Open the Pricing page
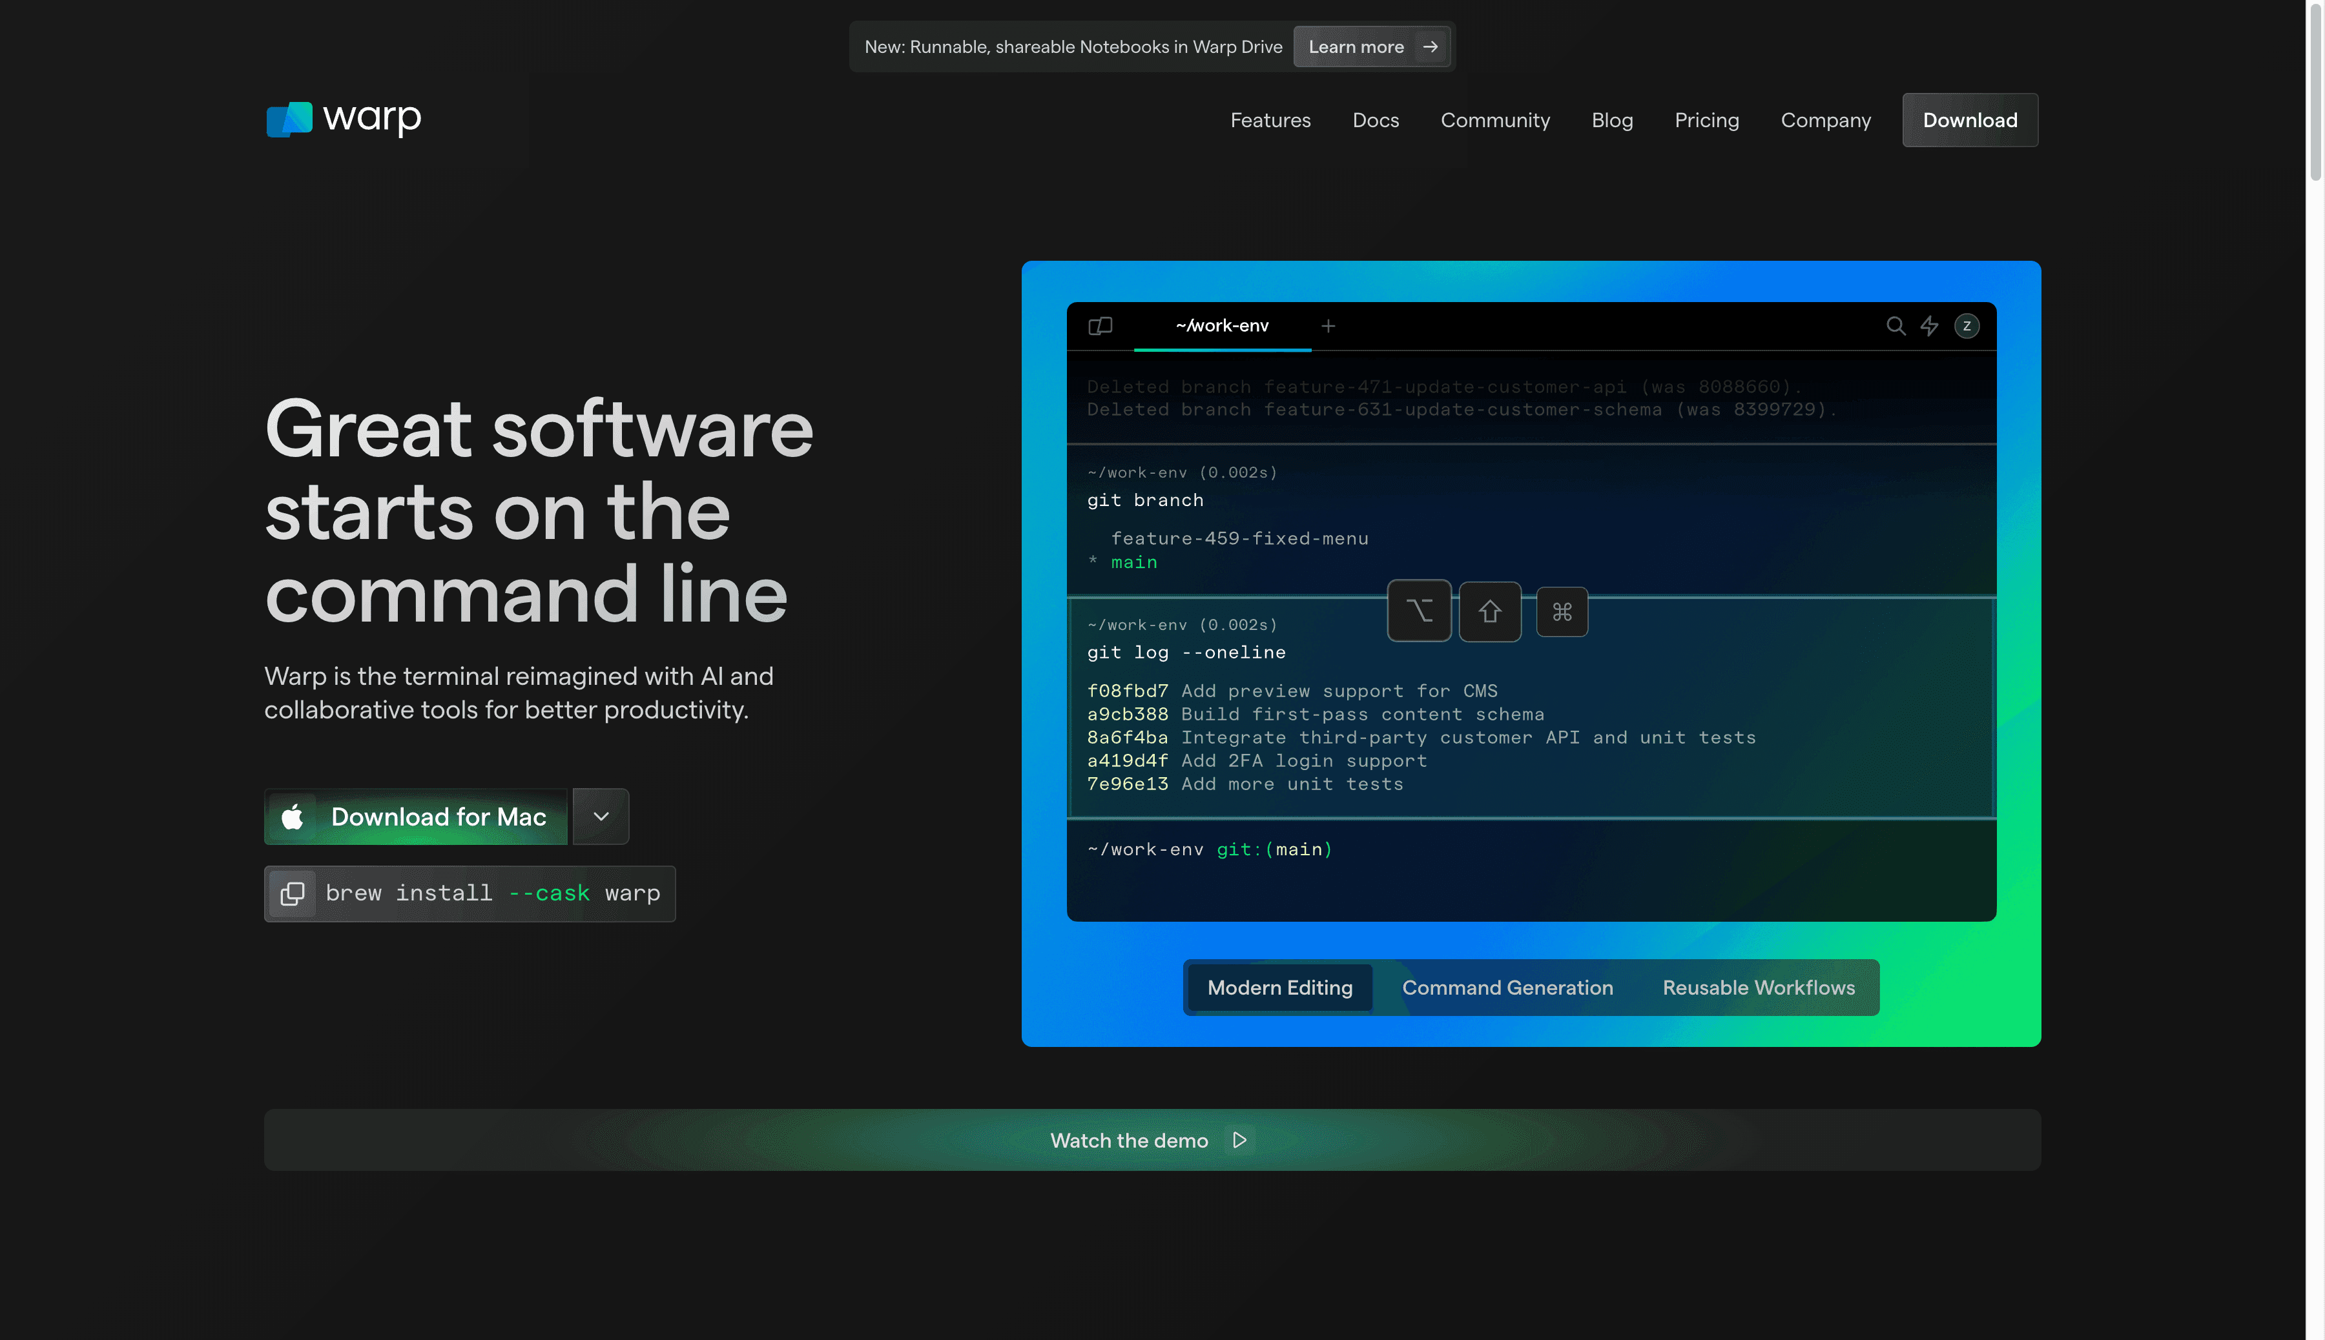2325x1340 pixels. pos(1706,119)
